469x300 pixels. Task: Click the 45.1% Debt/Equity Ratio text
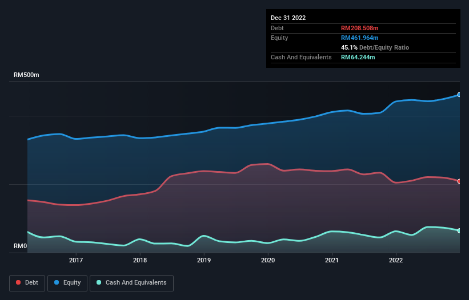click(375, 47)
